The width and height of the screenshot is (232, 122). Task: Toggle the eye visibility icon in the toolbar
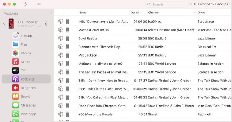pyautogui.click(x=38, y=4)
